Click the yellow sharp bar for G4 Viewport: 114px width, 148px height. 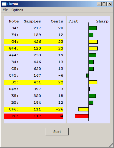point(93,42)
